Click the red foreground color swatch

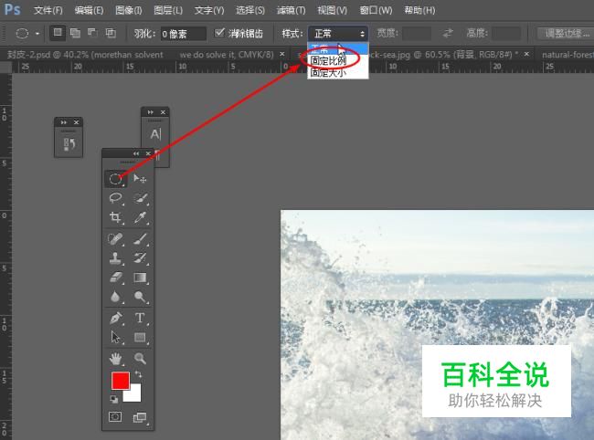[x=120, y=379]
